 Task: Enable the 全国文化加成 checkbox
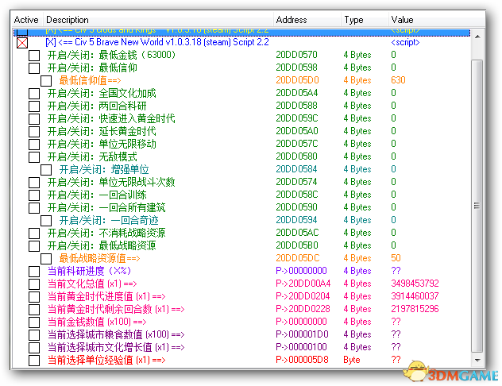point(34,94)
